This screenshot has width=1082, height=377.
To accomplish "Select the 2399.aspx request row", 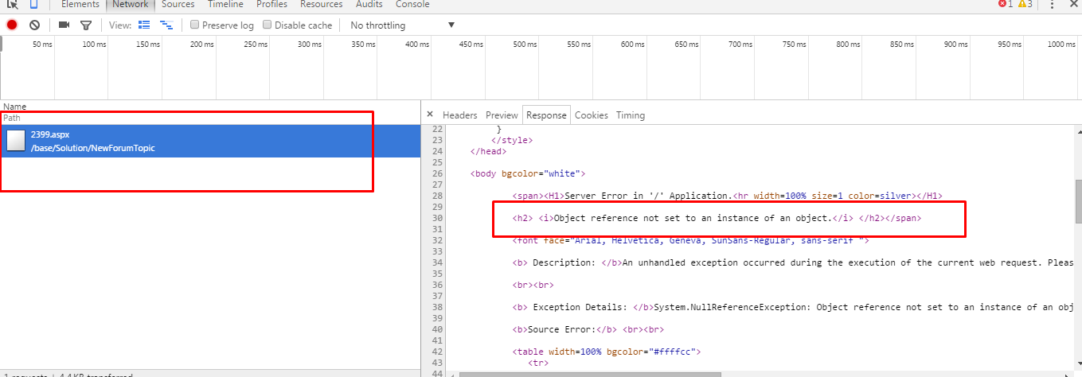I will tap(210, 142).
